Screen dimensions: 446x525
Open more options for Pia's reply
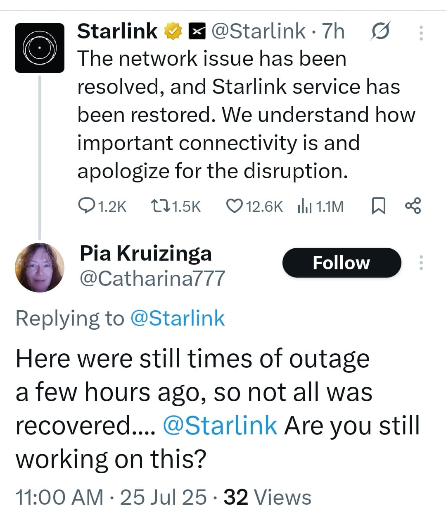pyautogui.click(x=421, y=263)
